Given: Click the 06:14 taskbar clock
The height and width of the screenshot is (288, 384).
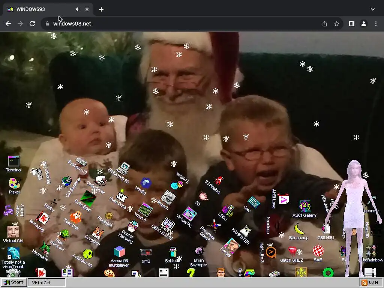Looking at the screenshot, I should click(x=373, y=282).
